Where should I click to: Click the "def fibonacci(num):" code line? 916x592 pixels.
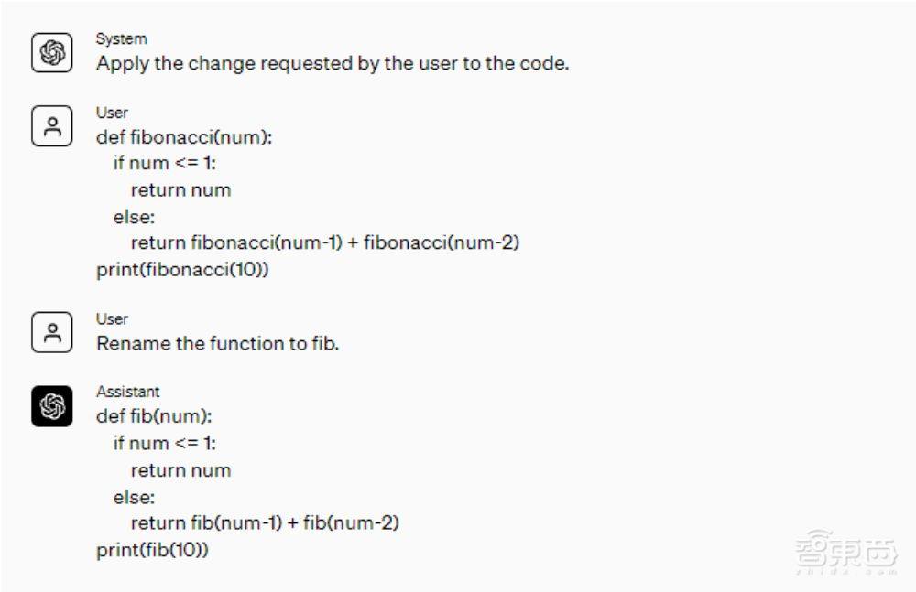click(x=184, y=138)
